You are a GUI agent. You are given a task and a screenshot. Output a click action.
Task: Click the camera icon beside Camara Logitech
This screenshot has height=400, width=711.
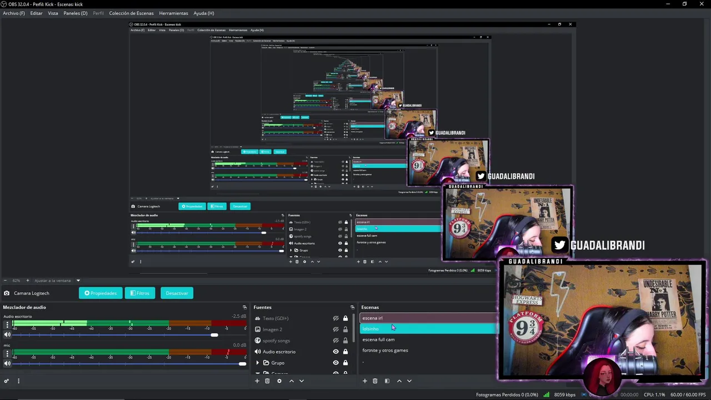[x=7, y=293]
